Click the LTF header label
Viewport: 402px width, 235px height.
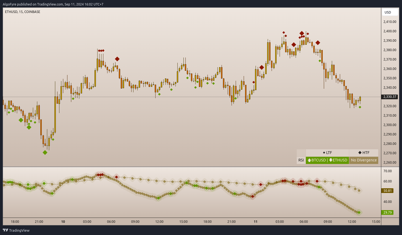click(x=329, y=153)
